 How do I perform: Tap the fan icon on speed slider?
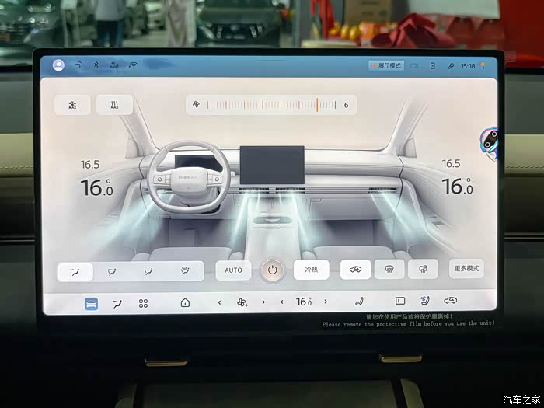pos(196,104)
